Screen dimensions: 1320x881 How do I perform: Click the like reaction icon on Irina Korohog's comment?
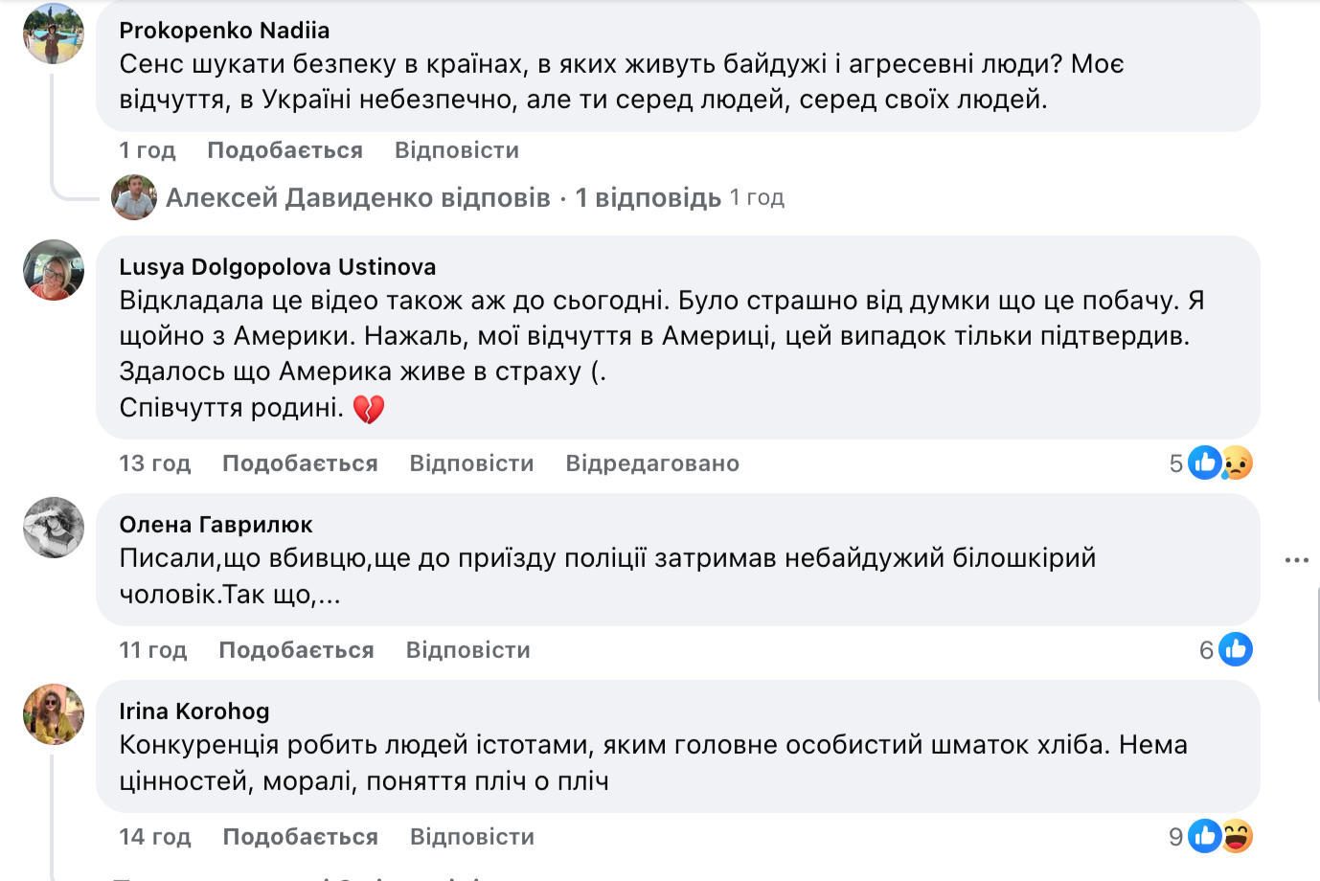click(1204, 837)
